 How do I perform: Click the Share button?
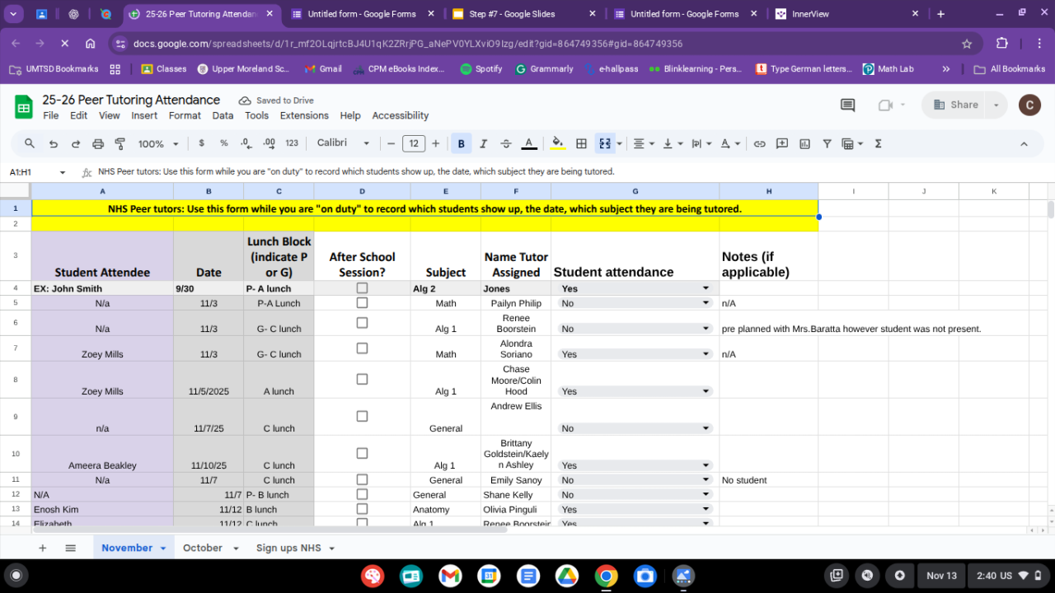coord(954,105)
